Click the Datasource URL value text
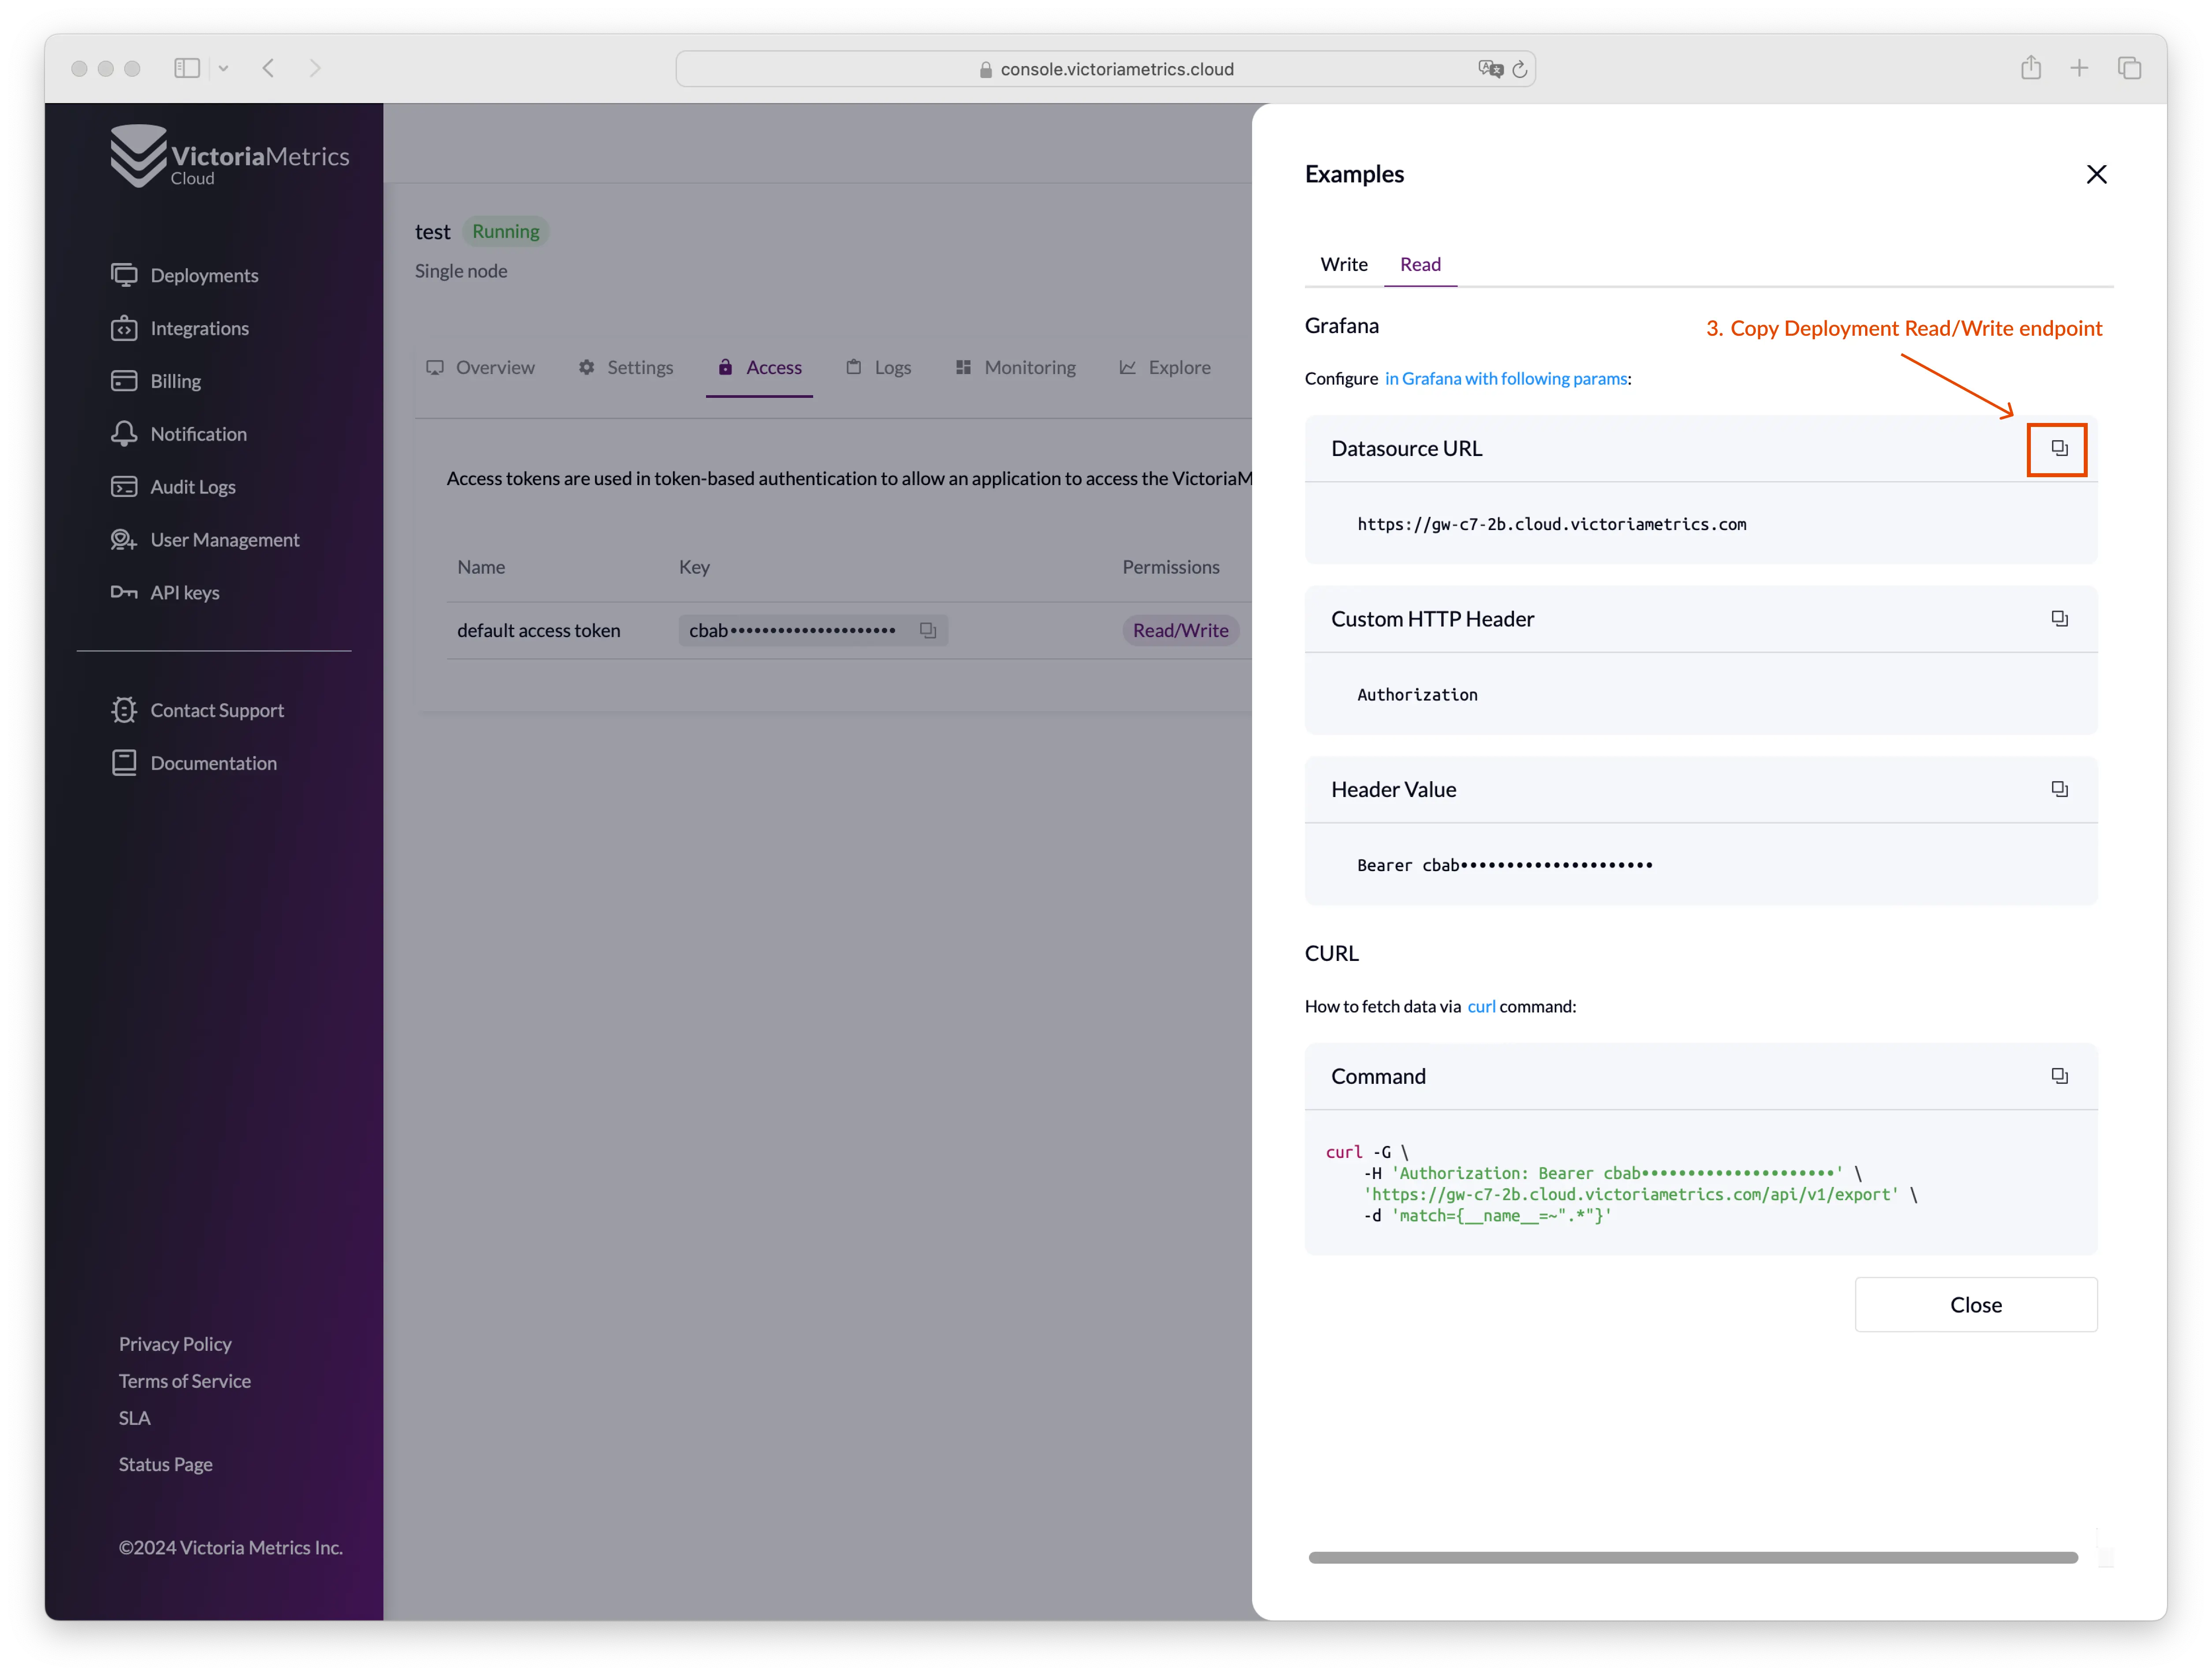Screen dimensions: 2212x1676 tap(1551, 525)
